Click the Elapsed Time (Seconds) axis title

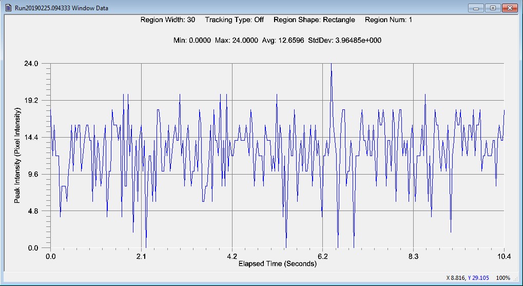(277, 264)
